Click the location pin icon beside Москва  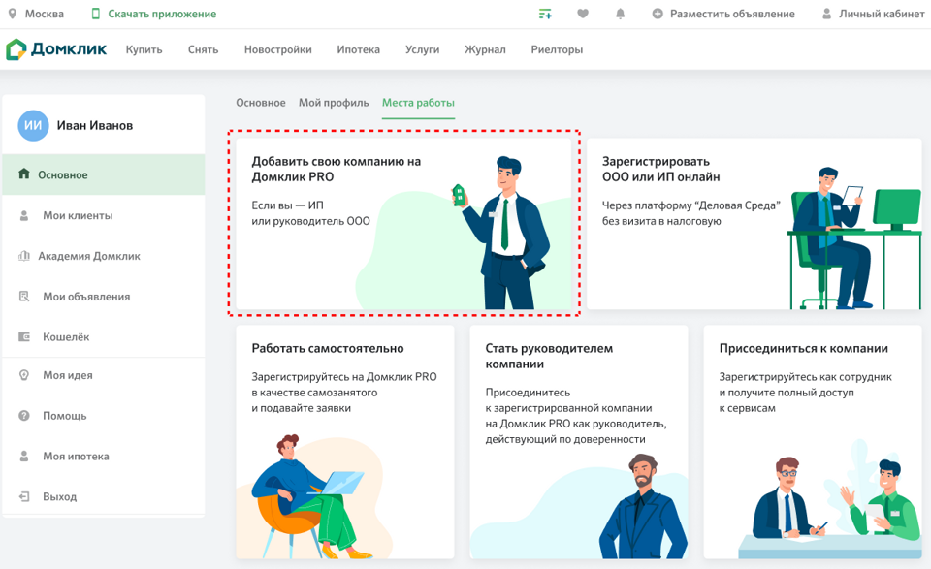click(12, 13)
